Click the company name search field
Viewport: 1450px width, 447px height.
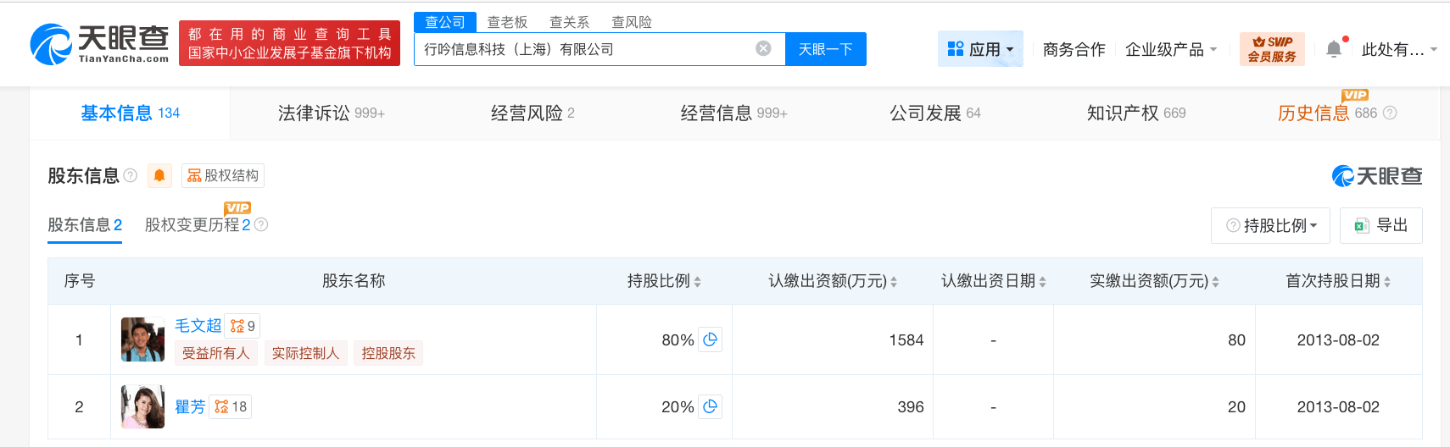tap(585, 49)
